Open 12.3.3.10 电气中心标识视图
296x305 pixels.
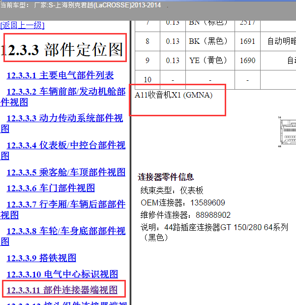point(62,274)
